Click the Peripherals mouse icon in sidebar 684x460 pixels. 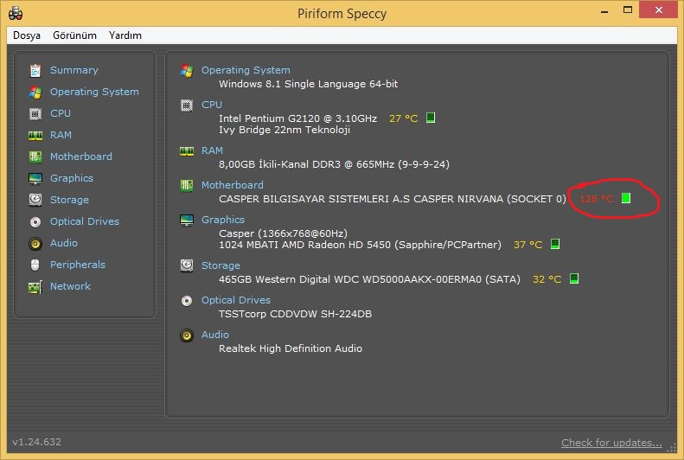coord(35,265)
